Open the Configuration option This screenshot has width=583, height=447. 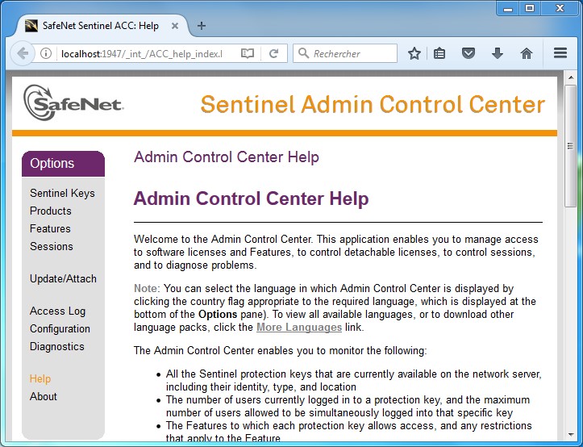(60, 328)
